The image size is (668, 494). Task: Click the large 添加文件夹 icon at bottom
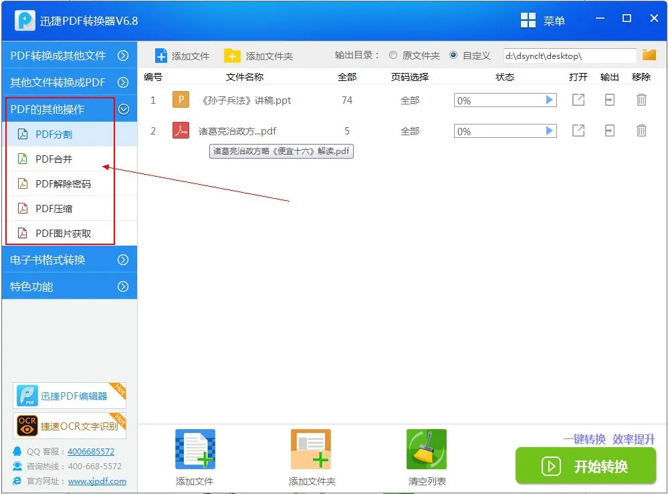click(x=311, y=449)
